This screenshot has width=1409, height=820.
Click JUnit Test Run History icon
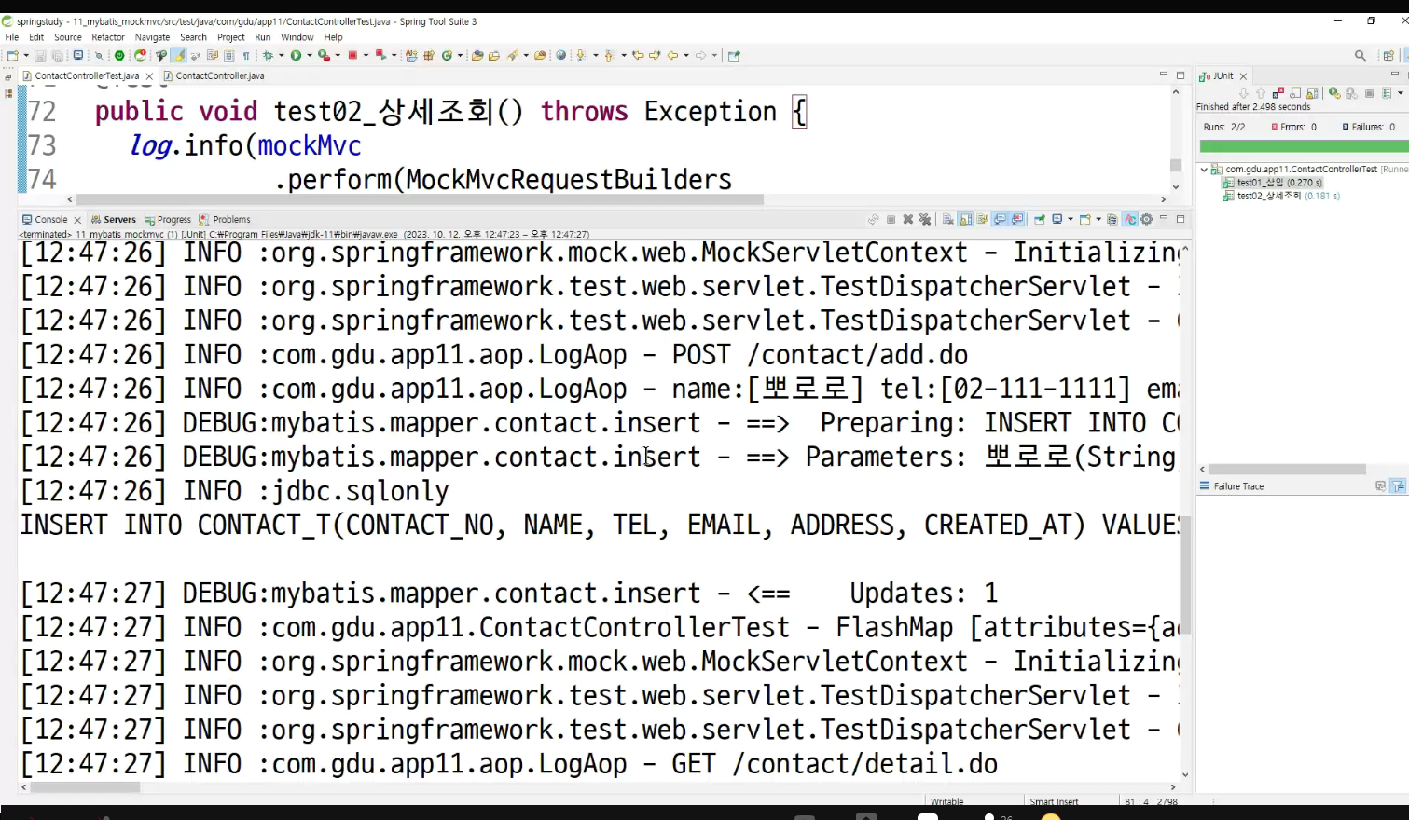click(1387, 93)
